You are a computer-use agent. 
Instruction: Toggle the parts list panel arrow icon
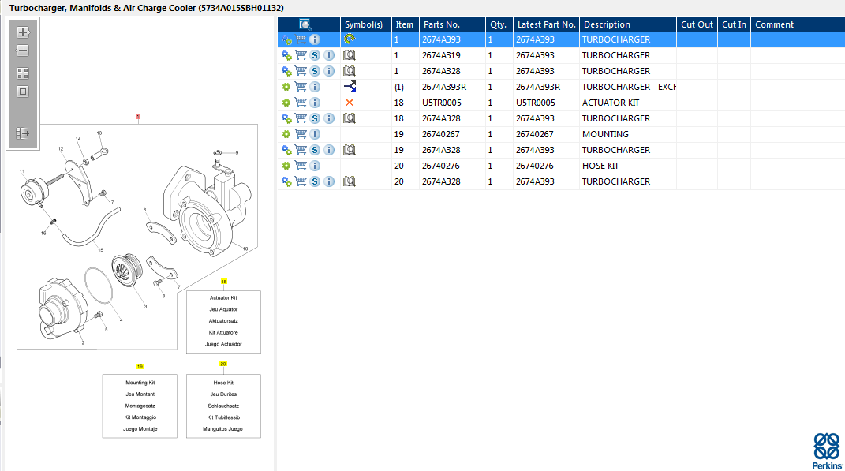point(23,133)
